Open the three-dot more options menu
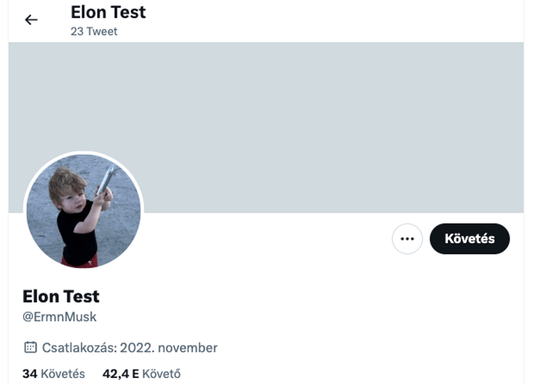 pos(407,239)
